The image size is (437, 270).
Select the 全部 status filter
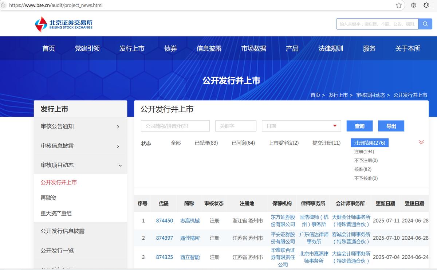[177, 143]
